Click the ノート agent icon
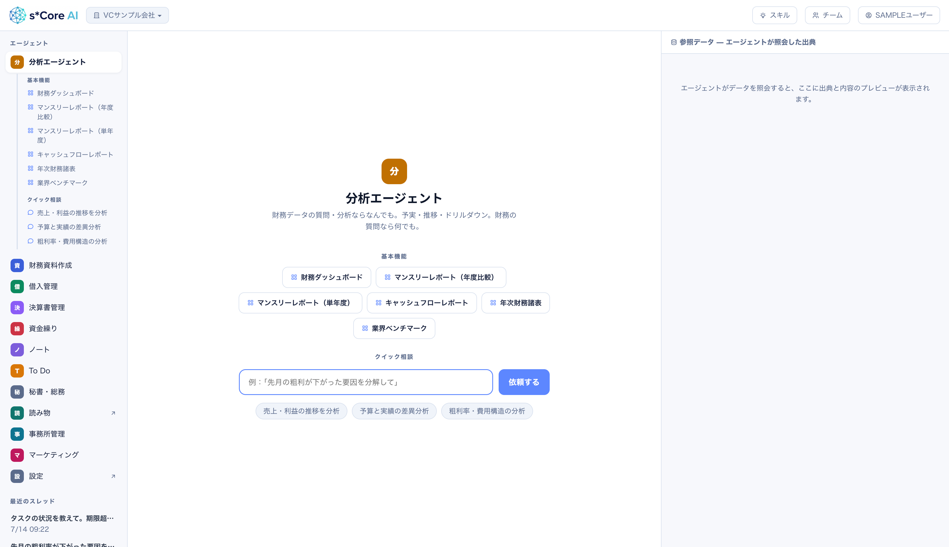 pos(17,350)
